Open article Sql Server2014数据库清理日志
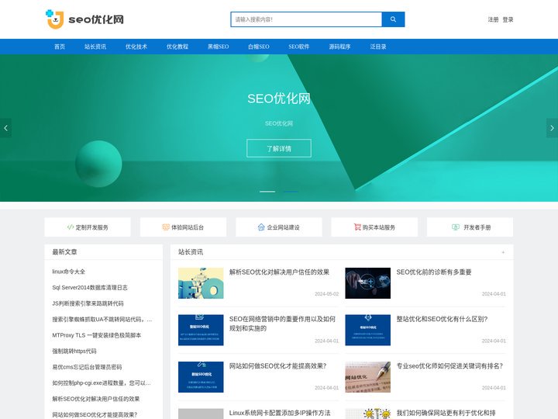Image resolution: width=558 pixels, height=419 pixels. pyautogui.click(x=90, y=288)
